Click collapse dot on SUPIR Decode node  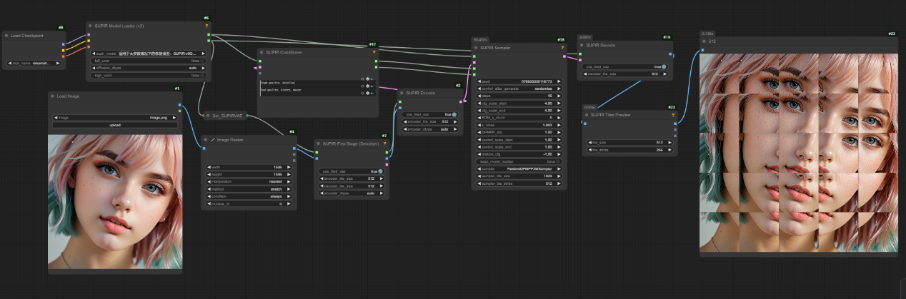point(582,45)
